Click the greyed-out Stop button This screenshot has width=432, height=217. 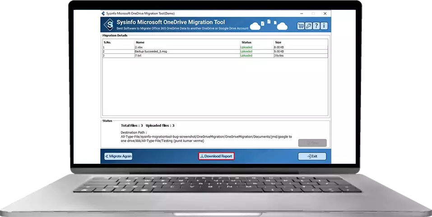312,143
